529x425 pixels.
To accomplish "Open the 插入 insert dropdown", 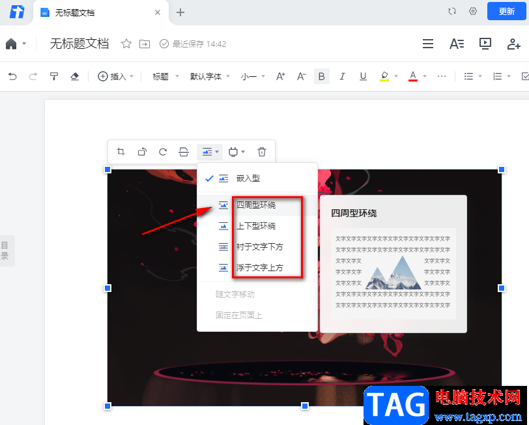I will 116,77.
